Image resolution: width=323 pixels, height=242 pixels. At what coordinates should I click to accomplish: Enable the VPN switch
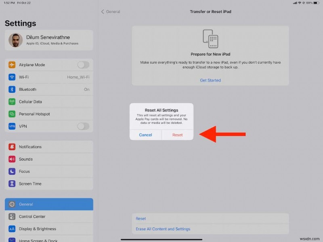(83, 126)
